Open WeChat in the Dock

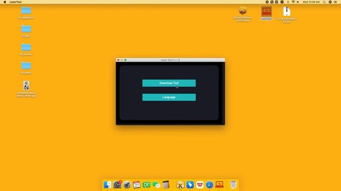(156, 185)
